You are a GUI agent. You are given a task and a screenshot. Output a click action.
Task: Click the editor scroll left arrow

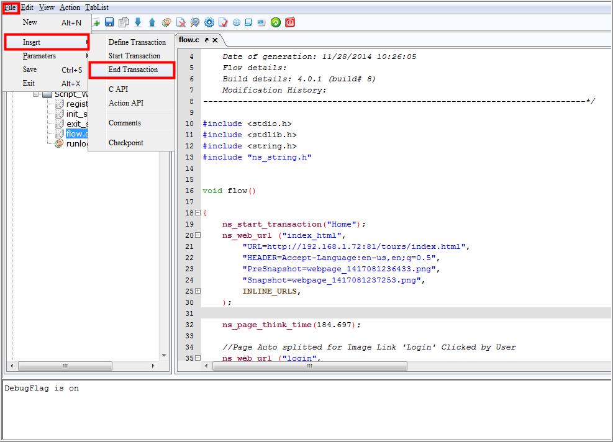[x=206, y=366]
